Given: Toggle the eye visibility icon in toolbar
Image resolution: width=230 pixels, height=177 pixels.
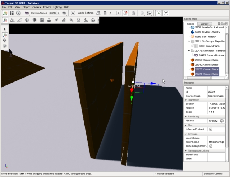Looking at the screenshot, I should point(64,13).
